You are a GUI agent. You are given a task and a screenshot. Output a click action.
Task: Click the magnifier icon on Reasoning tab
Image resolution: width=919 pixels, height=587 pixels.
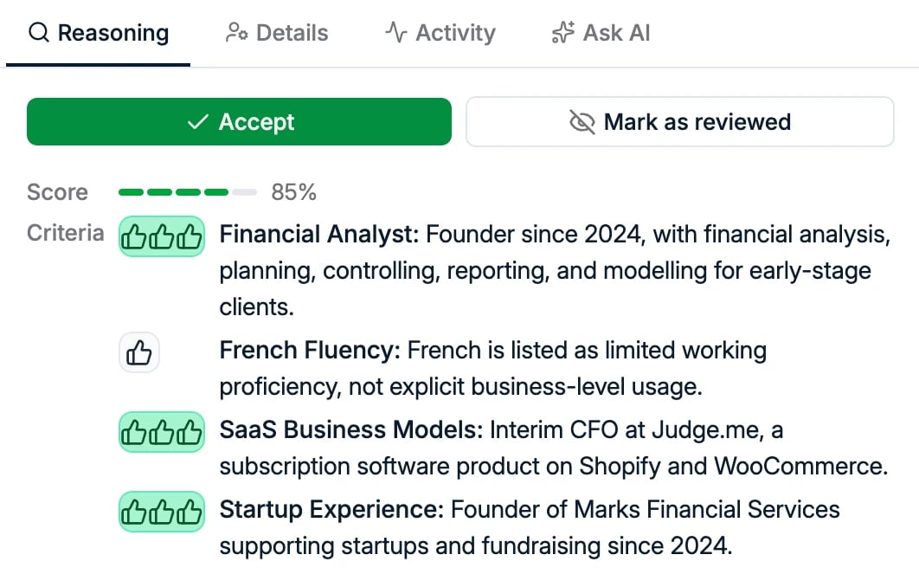(39, 33)
